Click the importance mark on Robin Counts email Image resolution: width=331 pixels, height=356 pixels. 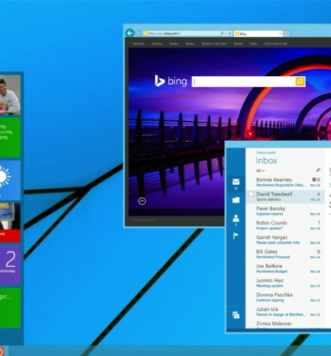point(319,223)
